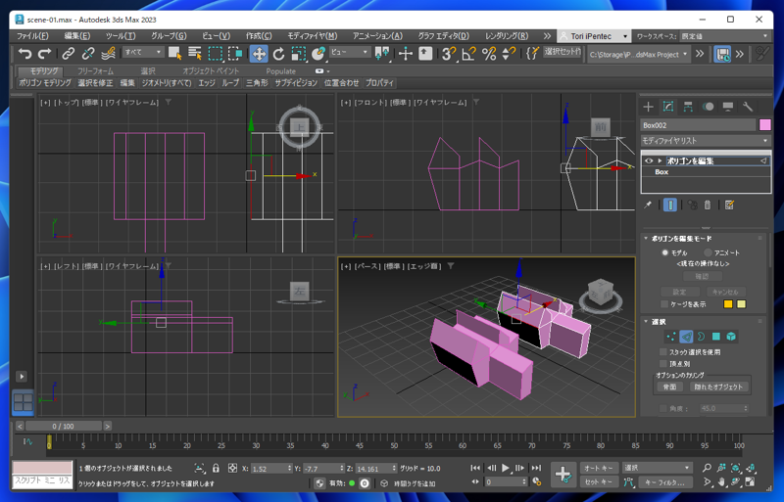
Task: Open the すべて selection filter dropdown
Action: (143, 52)
